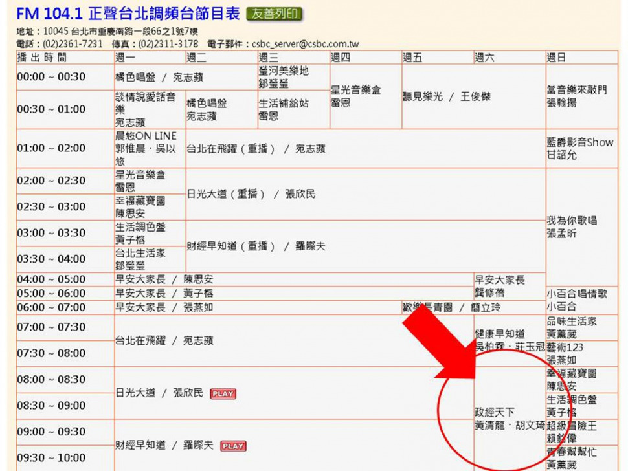Select the fax number (02)2311-3178
Screen dimensions: 628x471
pyautogui.click(x=168, y=44)
